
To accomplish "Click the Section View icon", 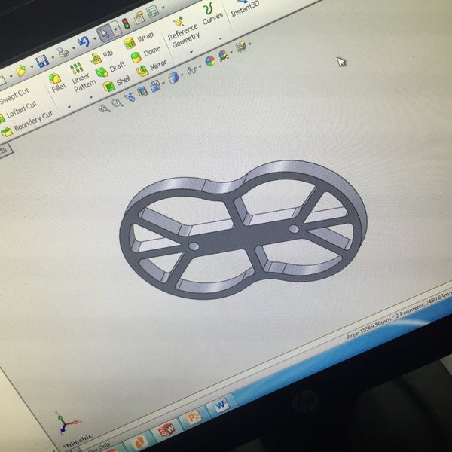I will [x=142, y=91].
